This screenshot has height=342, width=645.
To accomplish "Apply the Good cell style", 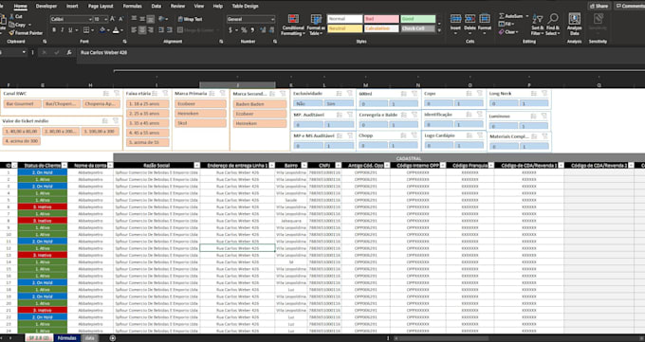I will click(x=417, y=19).
